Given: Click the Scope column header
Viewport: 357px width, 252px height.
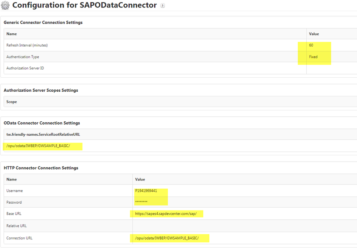Looking at the screenshot, I should (x=11, y=102).
